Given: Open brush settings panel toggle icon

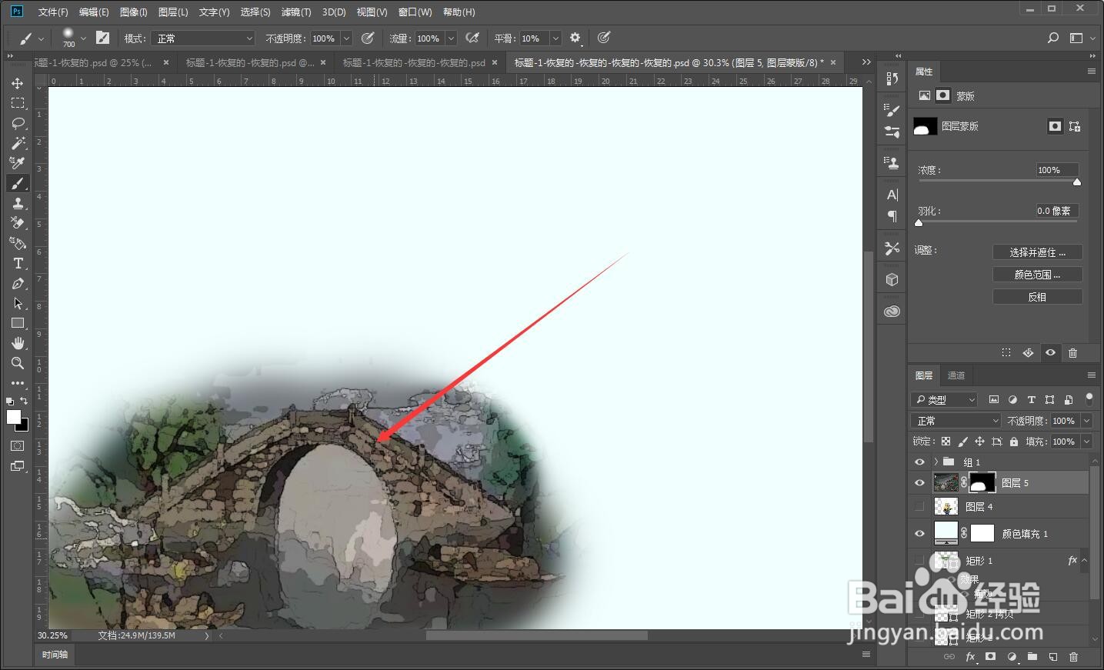Looking at the screenshot, I should (102, 38).
